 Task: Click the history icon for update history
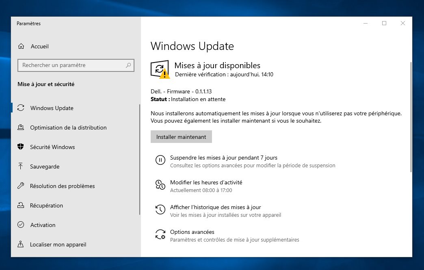[160, 210]
